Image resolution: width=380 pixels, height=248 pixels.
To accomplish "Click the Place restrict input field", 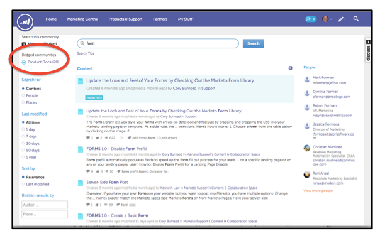I will [x=45, y=214].
